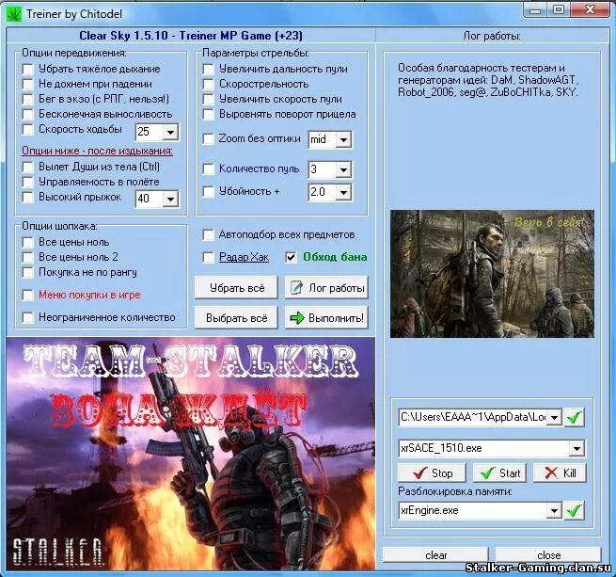Toggle 'Убойность +' checkbox
Image resolution: width=616 pixels, height=577 pixels.
(x=208, y=191)
